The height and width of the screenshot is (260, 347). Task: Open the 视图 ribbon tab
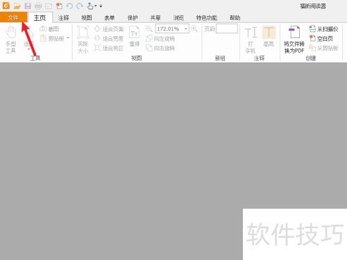(87, 18)
